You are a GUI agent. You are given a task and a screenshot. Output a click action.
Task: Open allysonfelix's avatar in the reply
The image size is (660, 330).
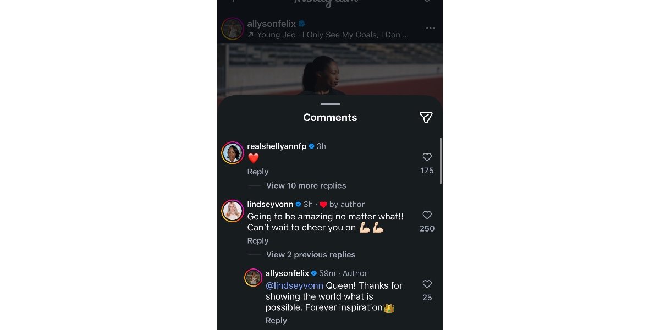pos(253,278)
